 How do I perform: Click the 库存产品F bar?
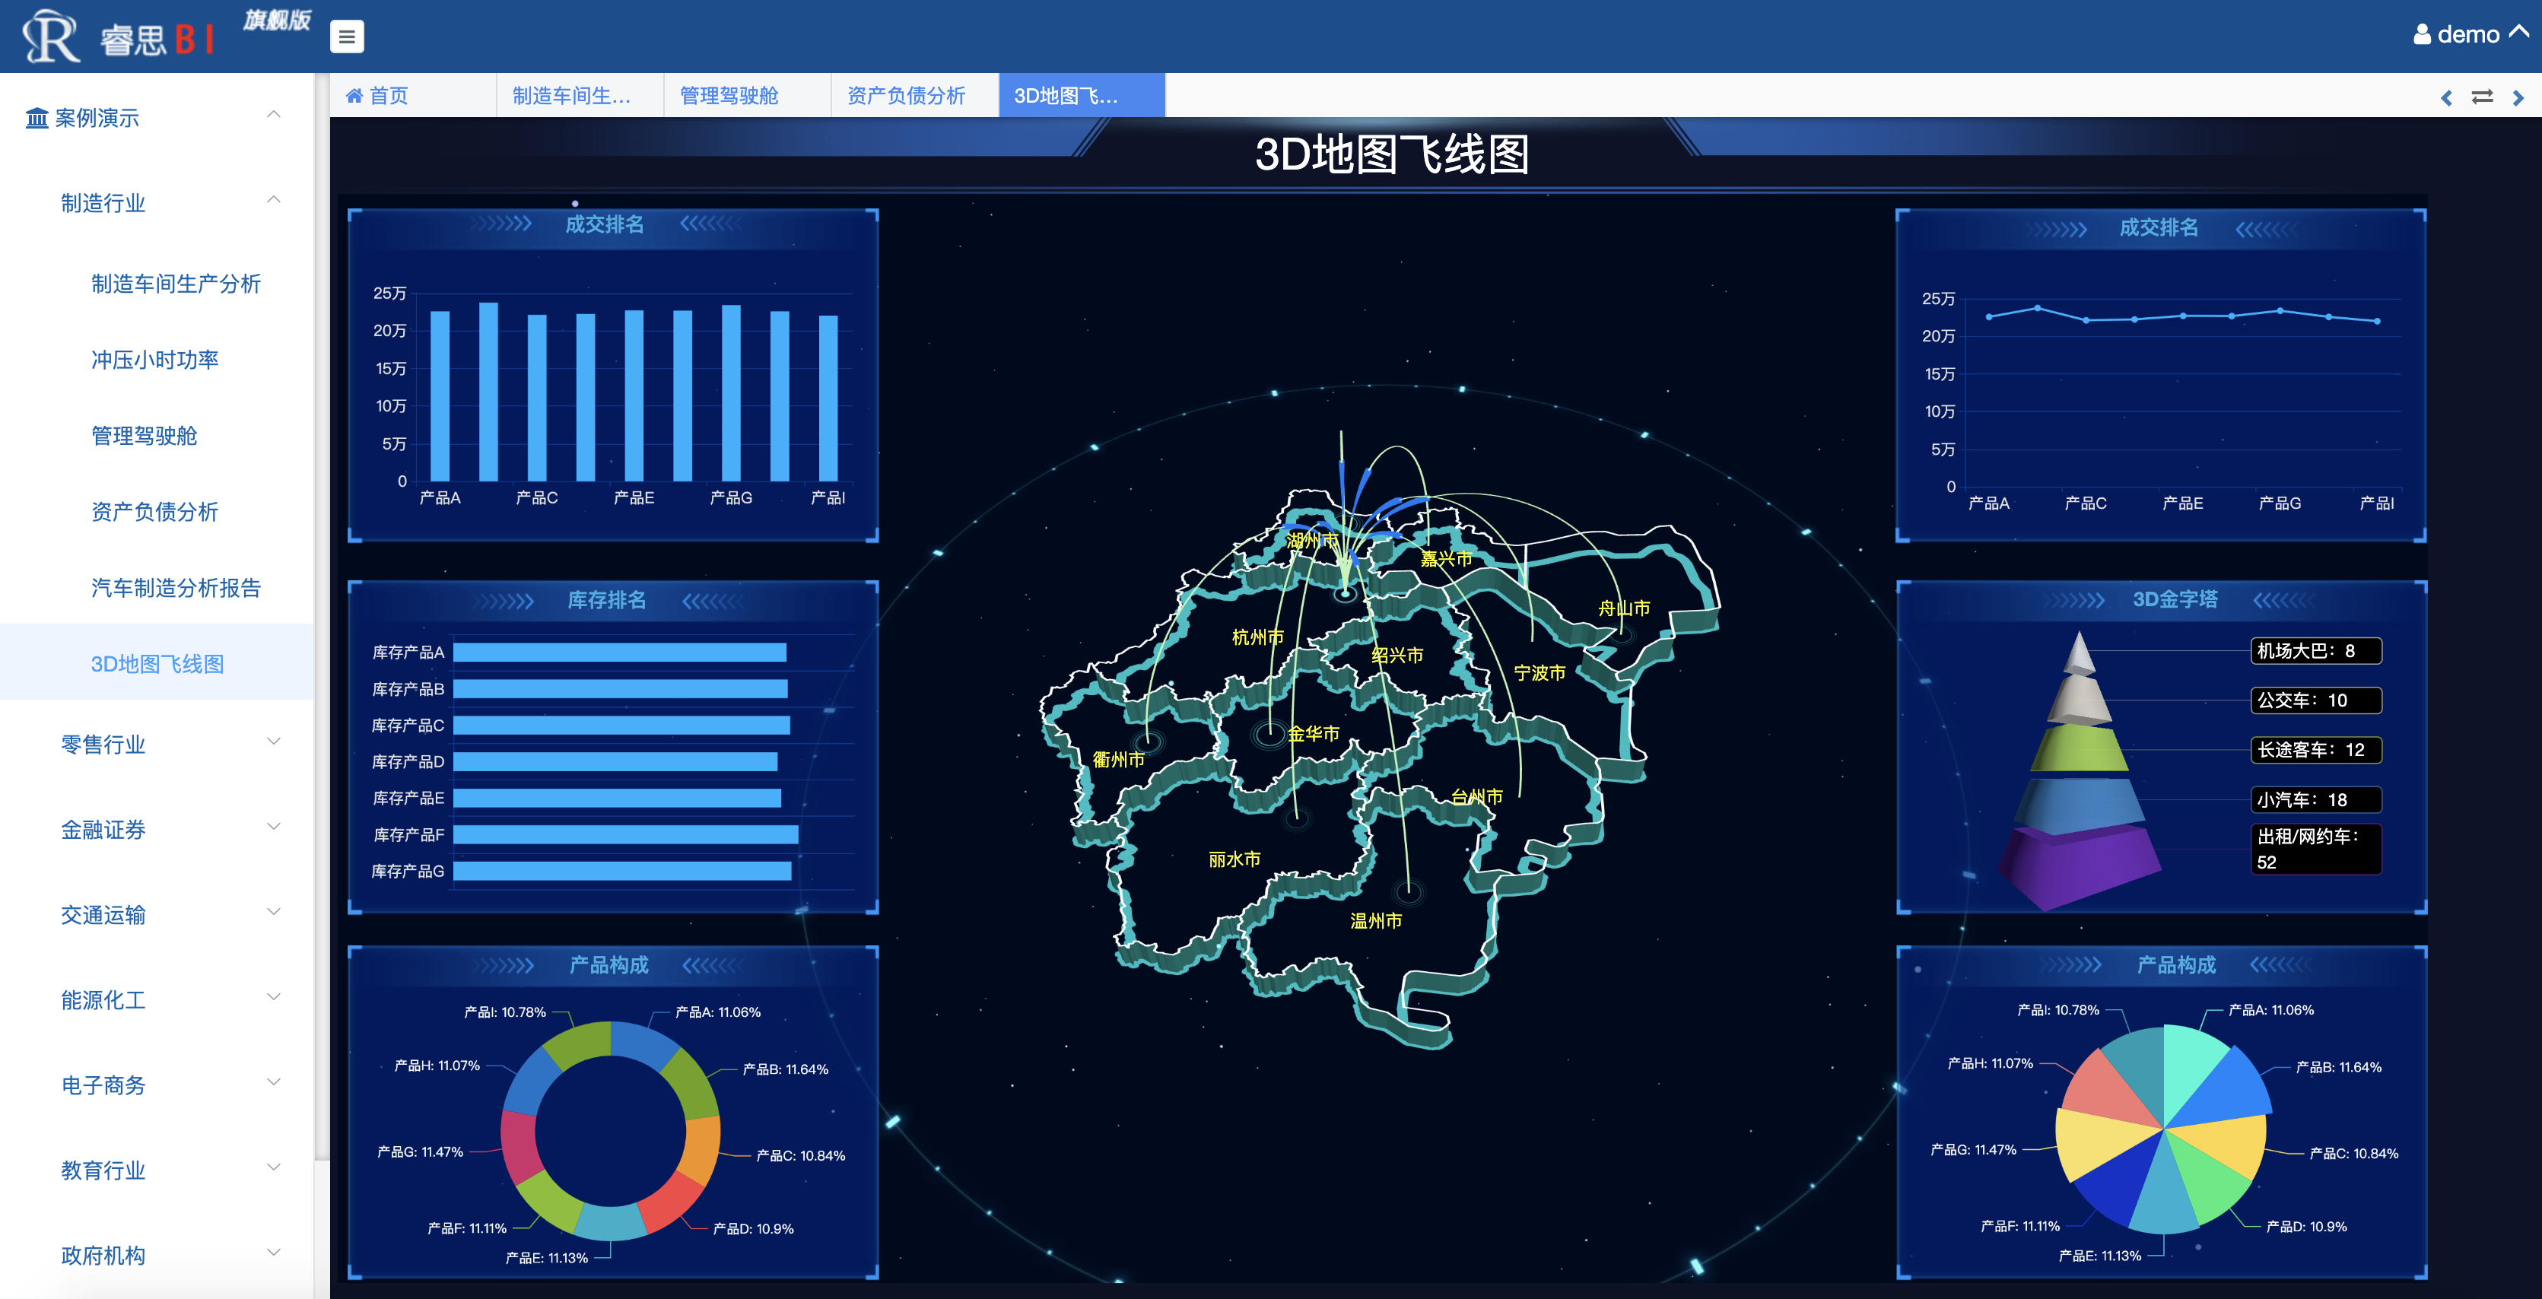[x=626, y=834]
